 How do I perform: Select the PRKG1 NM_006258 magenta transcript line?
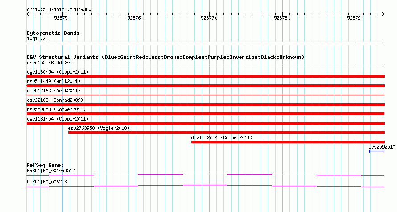click(205, 186)
